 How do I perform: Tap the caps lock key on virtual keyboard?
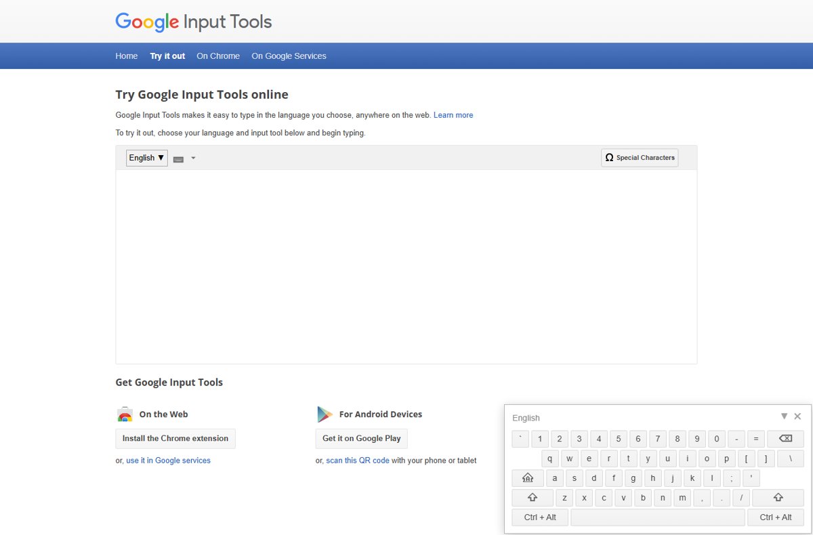point(528,478)
